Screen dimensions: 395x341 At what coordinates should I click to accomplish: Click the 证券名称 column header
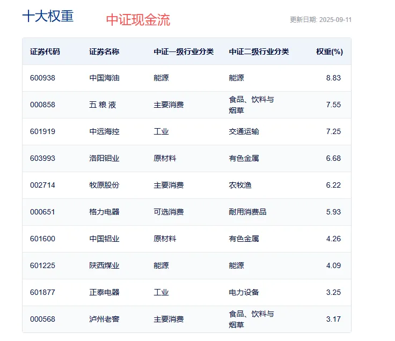point(104,51)
